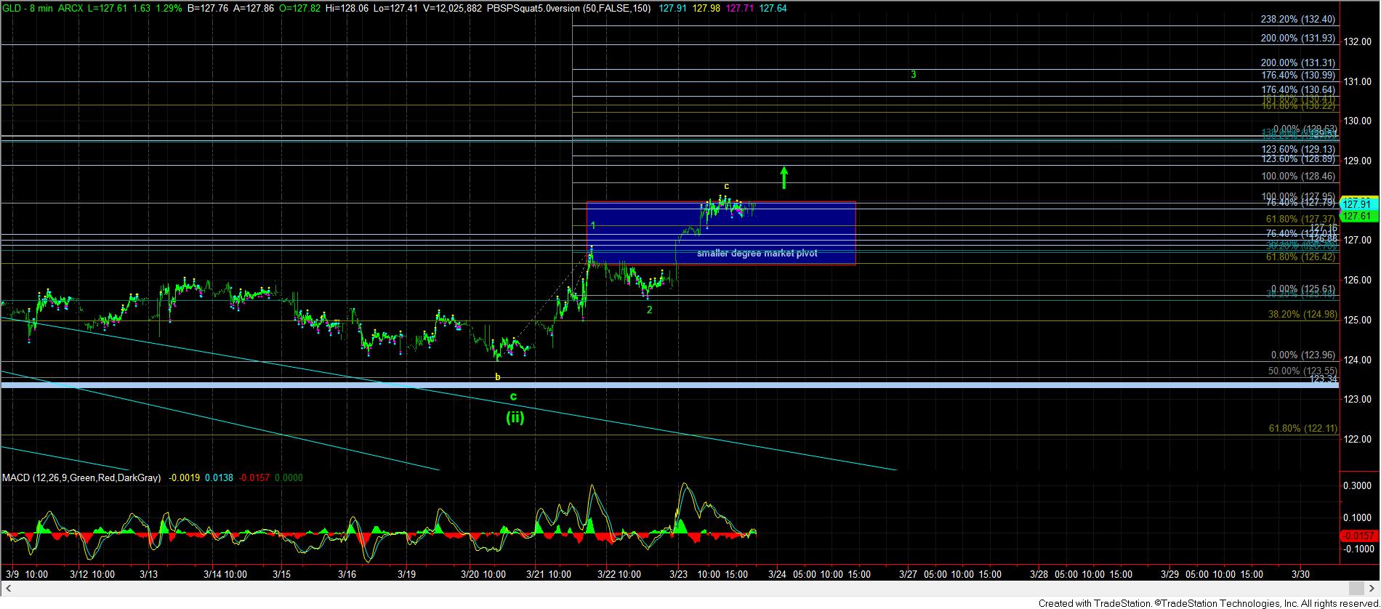This screenshot has width=1381, height=609.
Task: Select the 50.00% (123.55) retracement label
Action: coord(1302,371)
